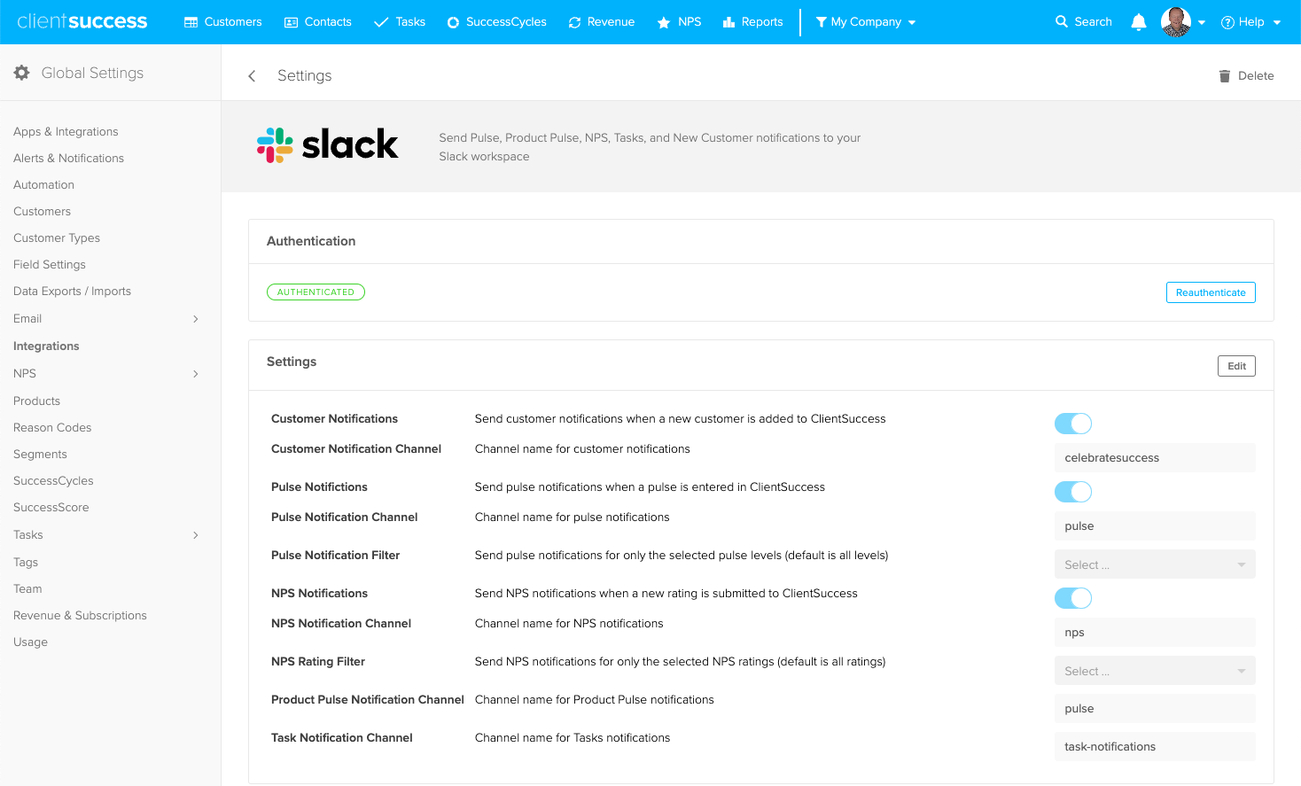Click the Delete text label
The image size is (1301, 786).
coord(1256,76)
